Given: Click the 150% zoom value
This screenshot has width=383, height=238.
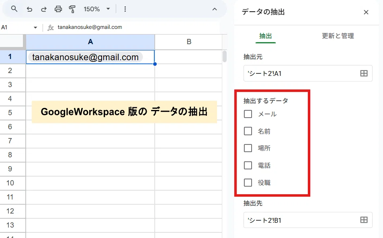Looking at the screenshot, I should (x=92, y=9).
